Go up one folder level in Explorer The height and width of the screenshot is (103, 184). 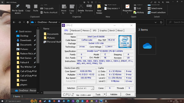click(28, 22)
